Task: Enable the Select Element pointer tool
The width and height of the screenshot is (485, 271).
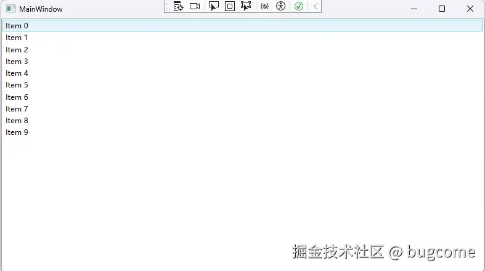Action: click(x=213, y=6)
